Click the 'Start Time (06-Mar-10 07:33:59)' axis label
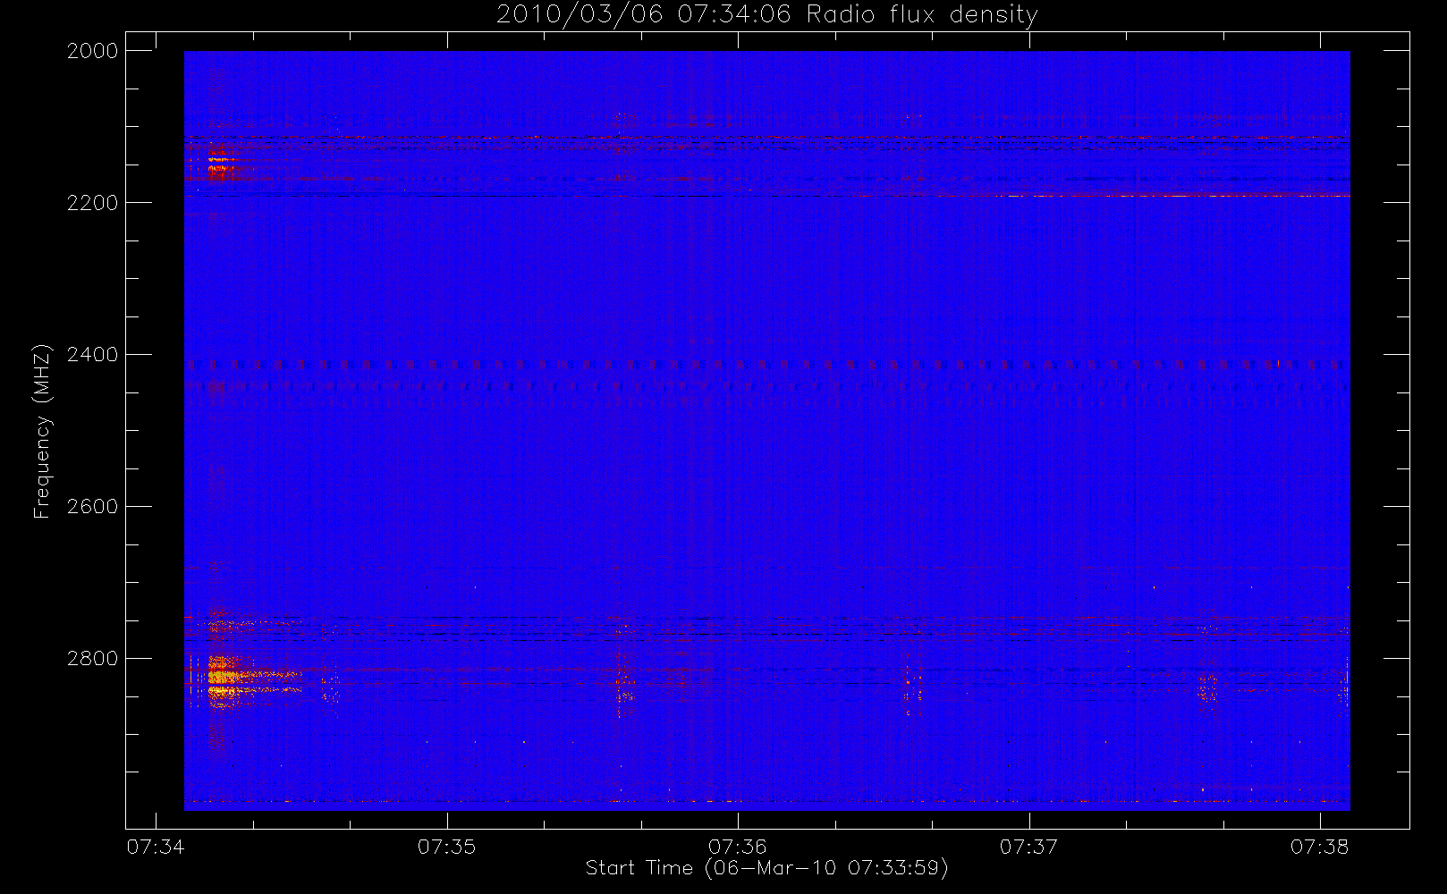 tap(766, 868)
